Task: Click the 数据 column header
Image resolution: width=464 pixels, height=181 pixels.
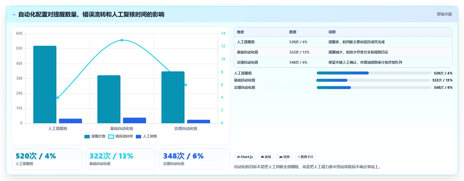Action: pos(293,32)
